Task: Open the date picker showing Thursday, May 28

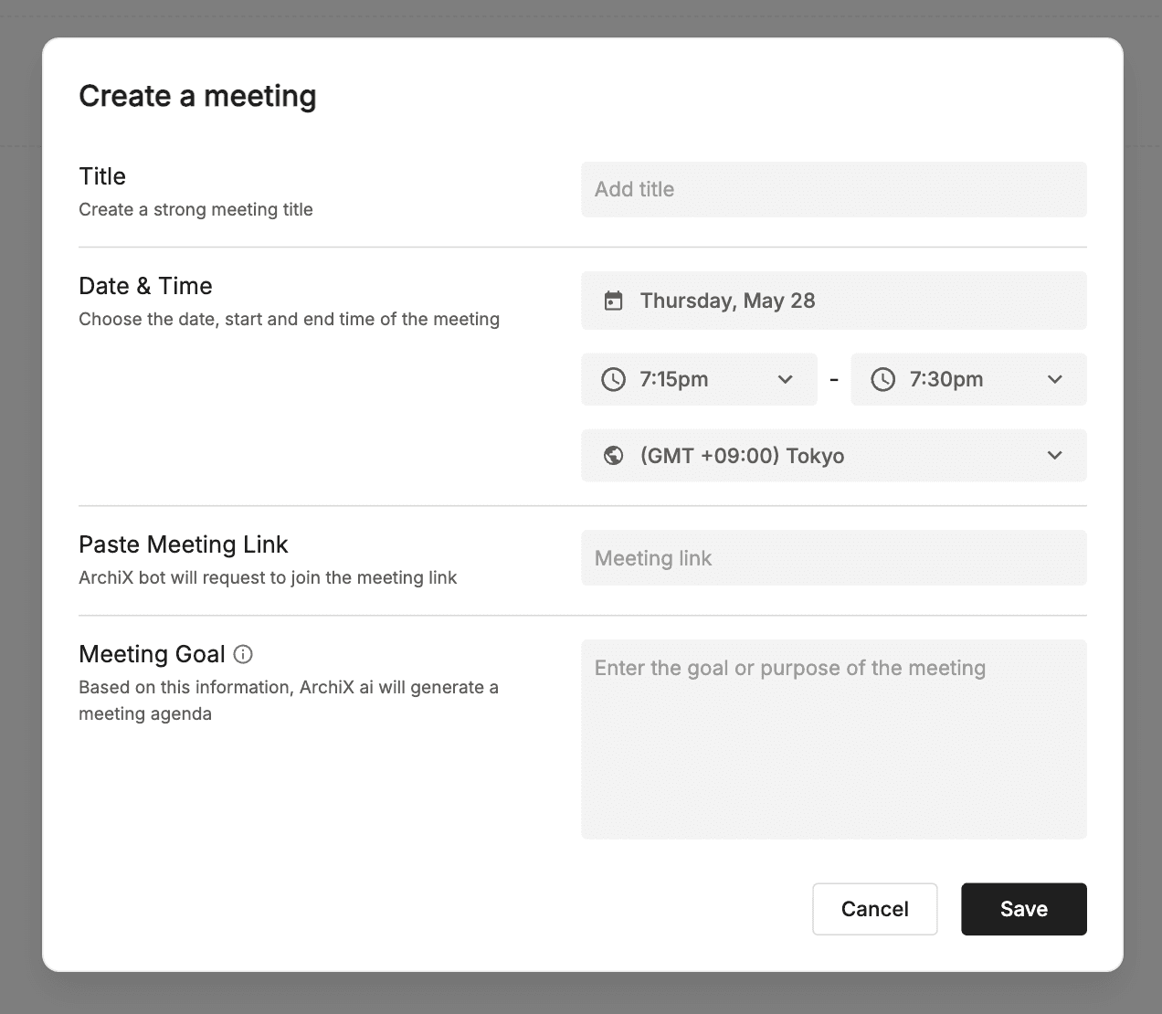Action: pos(834,301)
